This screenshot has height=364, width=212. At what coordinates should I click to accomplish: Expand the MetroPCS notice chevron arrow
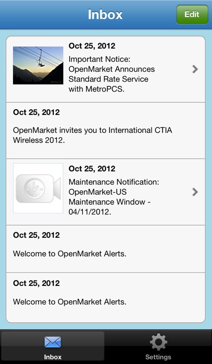click(195, 69)
